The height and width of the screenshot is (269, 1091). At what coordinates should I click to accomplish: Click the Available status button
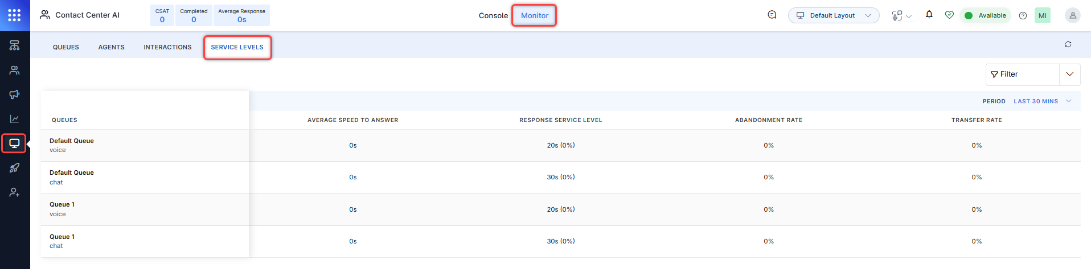point(985,15)
